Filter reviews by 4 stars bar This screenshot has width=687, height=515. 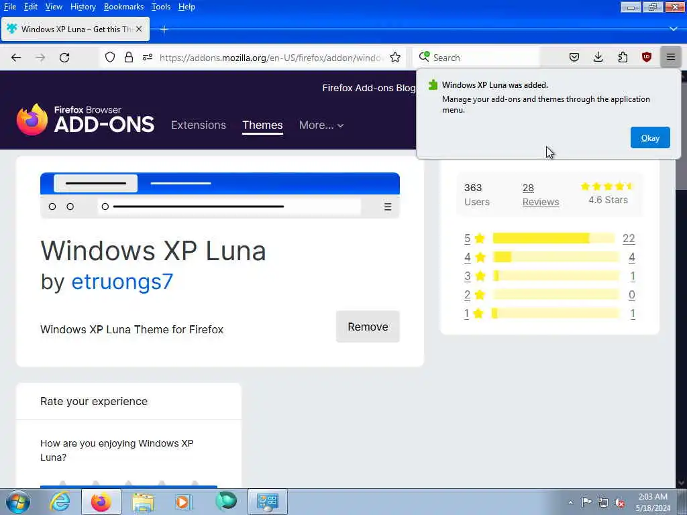tap(556, 257)
